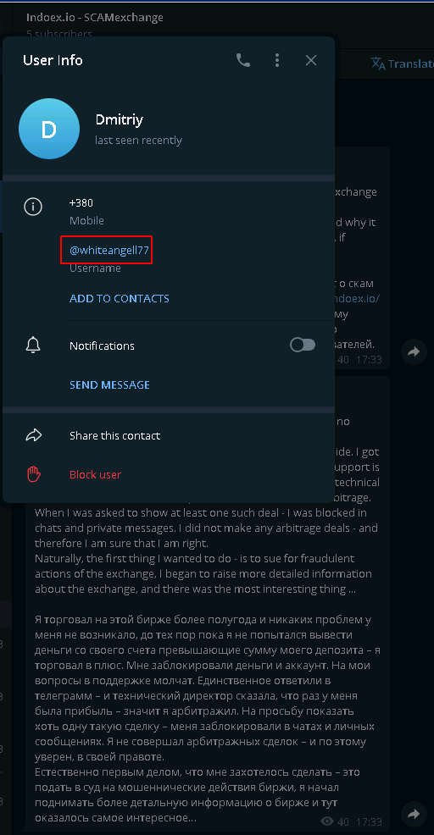Open the @whiteangell77 username link
Screen dimensions: 434x835
pyautogui.click(x=108, y=250)
